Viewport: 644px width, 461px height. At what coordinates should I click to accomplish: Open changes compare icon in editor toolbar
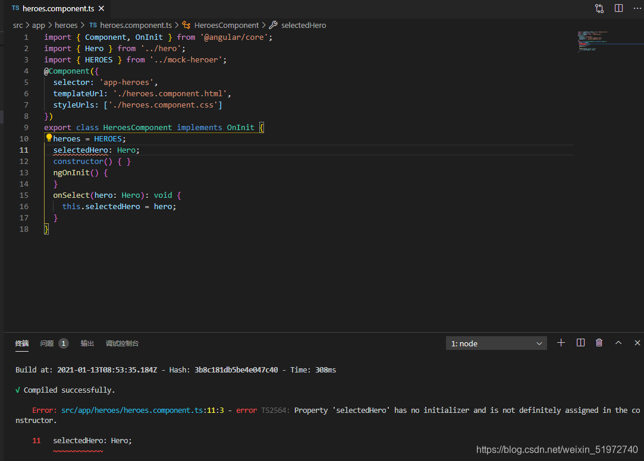(599, 8)
